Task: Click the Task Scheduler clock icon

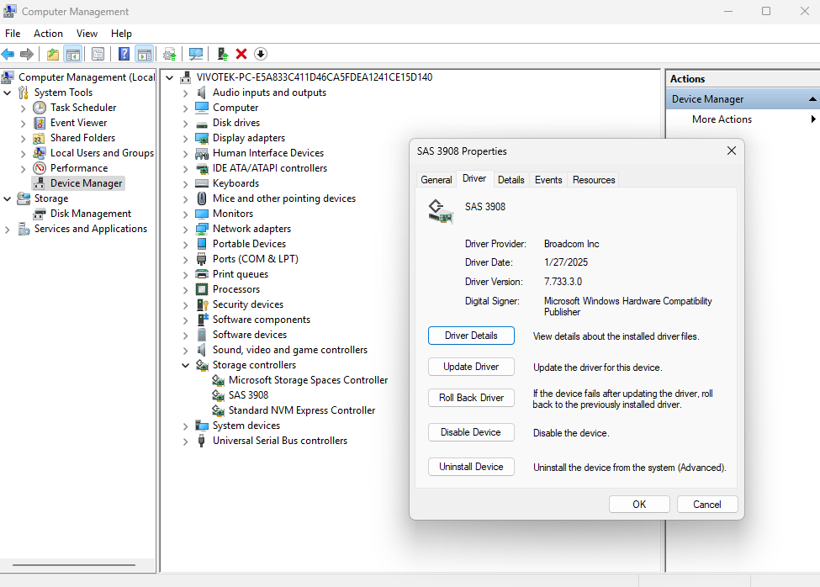Action: click(40, 108)
